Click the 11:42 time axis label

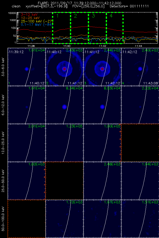pyautogui.click(x=102, y=46)
